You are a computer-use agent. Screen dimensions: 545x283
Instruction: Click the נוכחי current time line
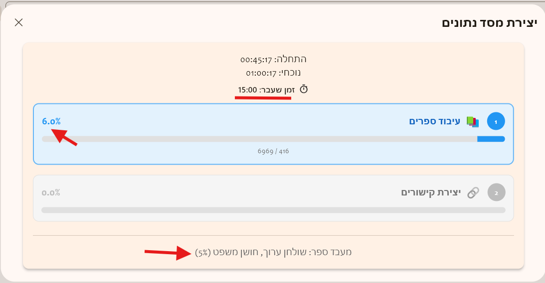point(273,73)
